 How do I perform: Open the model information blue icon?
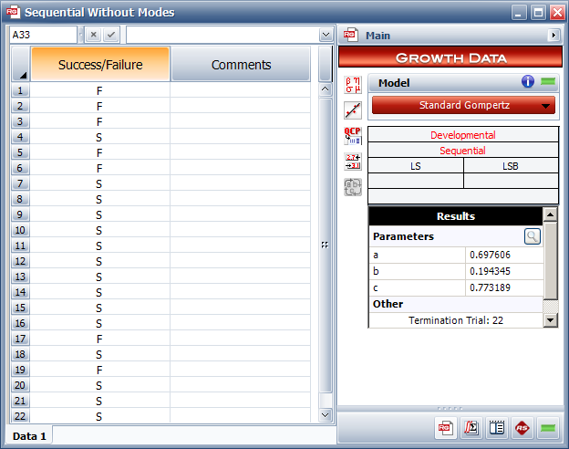[x=528, y=82]
